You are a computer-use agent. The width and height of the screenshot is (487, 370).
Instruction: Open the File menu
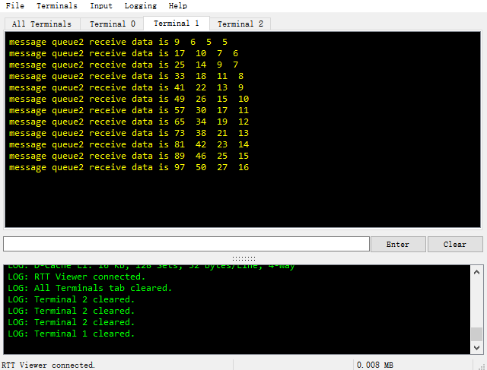[14, 6]
